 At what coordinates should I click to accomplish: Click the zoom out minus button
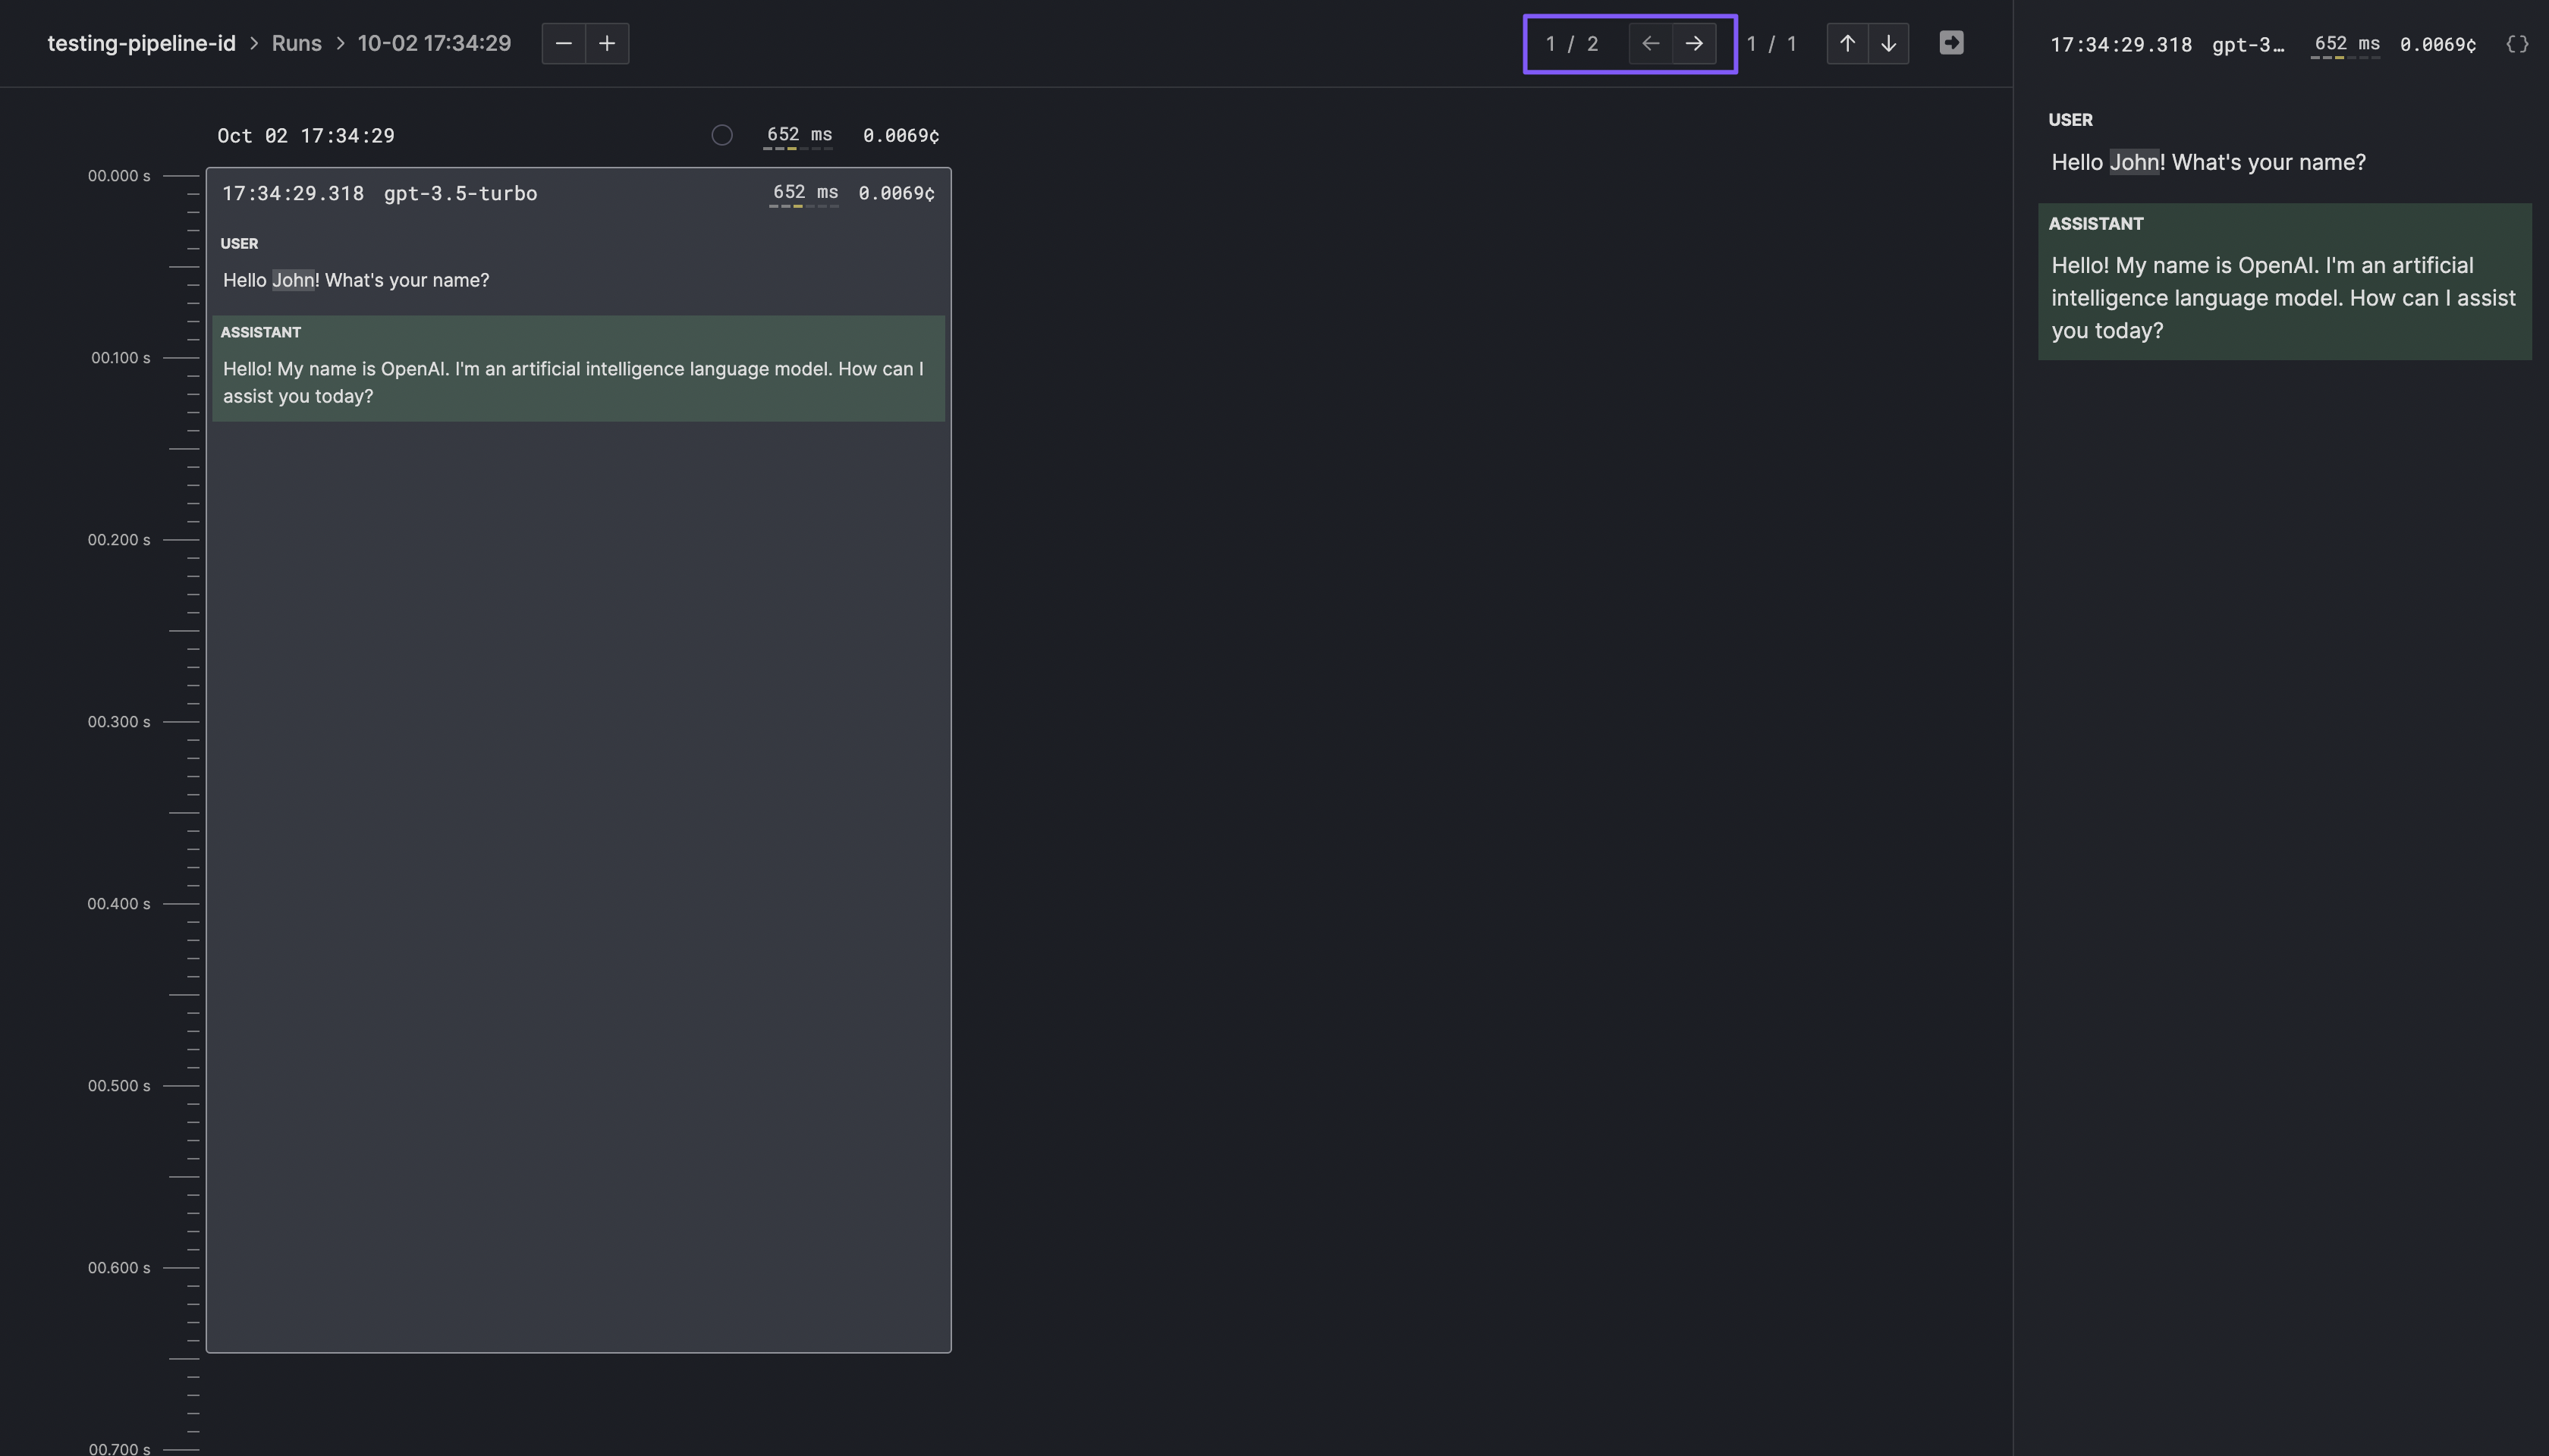tap(563, 43)
